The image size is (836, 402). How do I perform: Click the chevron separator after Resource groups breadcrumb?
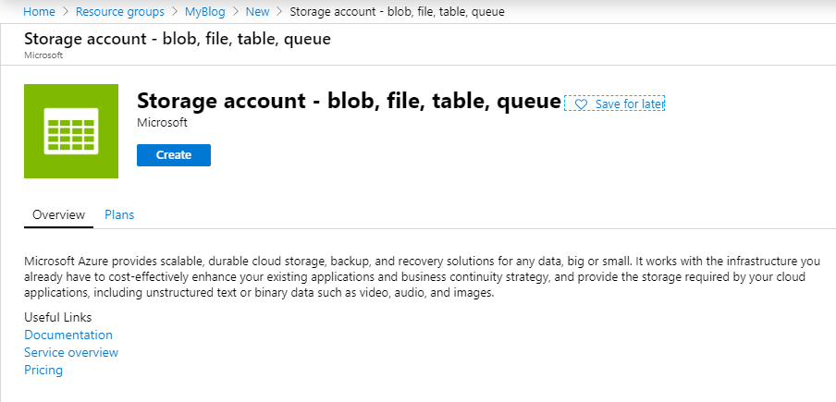tap(175, 12)
